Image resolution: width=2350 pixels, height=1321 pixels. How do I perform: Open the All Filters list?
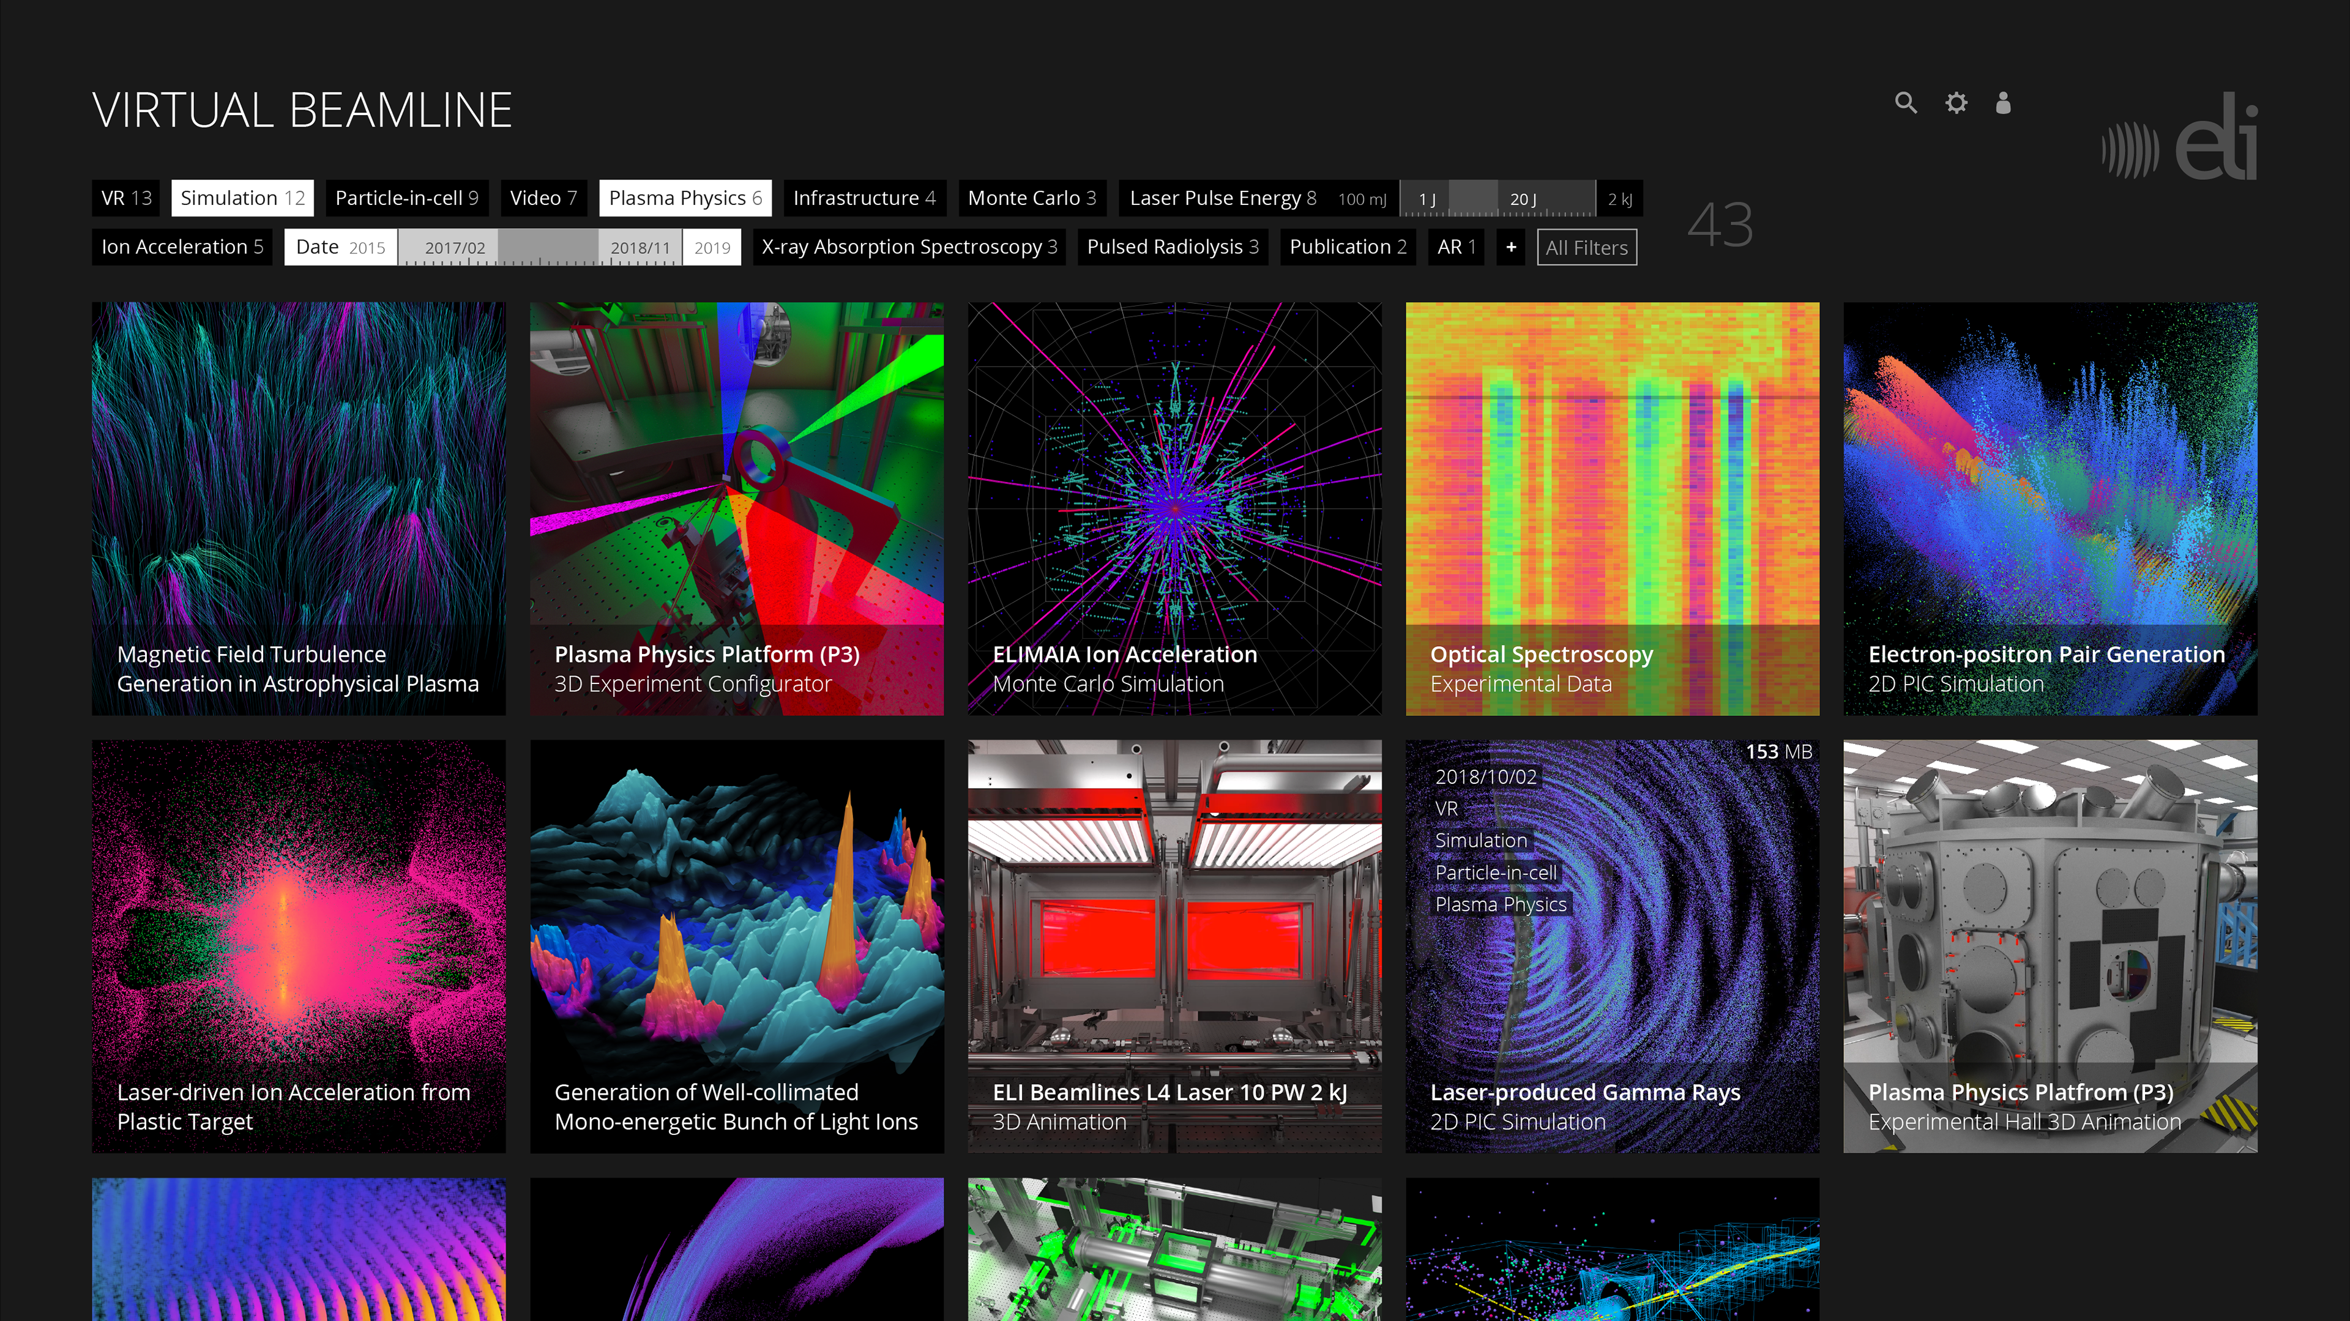[1586, 247]
